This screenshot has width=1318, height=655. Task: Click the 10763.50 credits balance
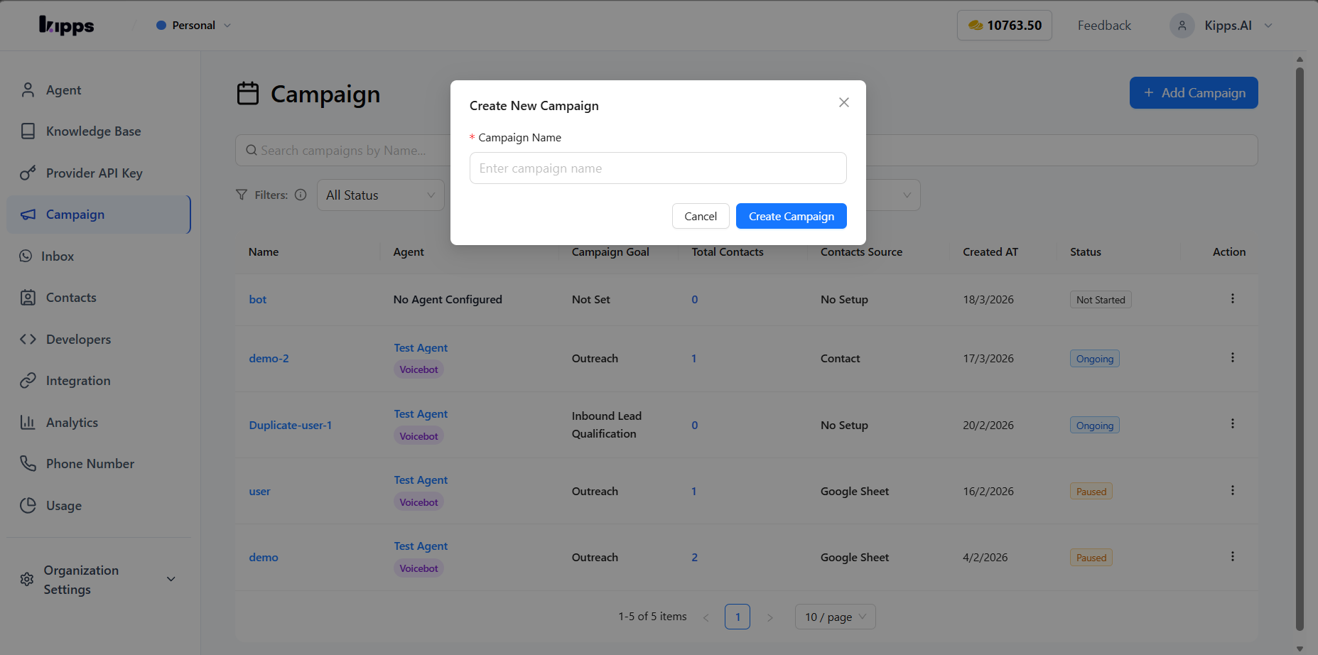click(1005, 26)
